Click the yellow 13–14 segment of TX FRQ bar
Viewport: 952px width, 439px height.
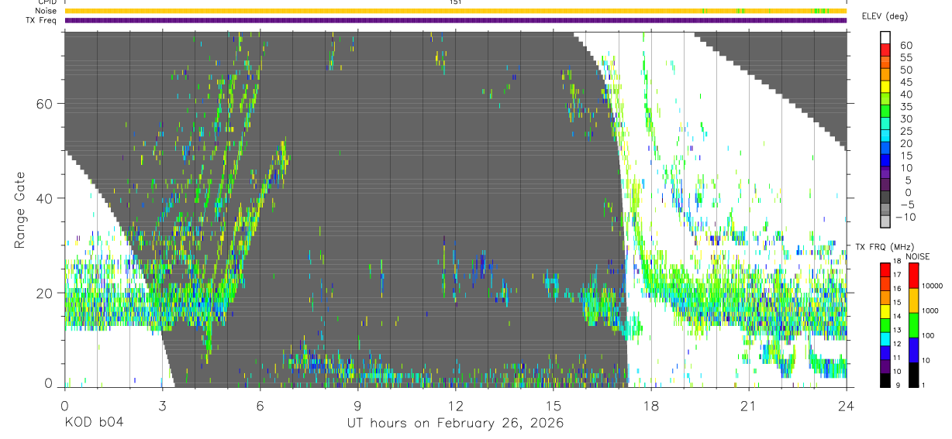coord(885,311)
